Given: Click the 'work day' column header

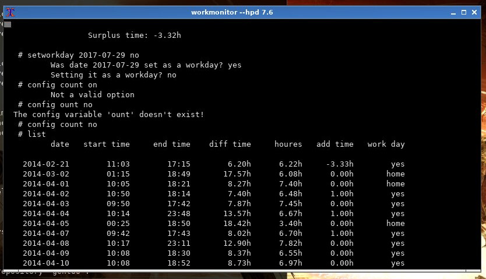Looking at the screenshot, I should pyautogui.click(x=386, y=144).
